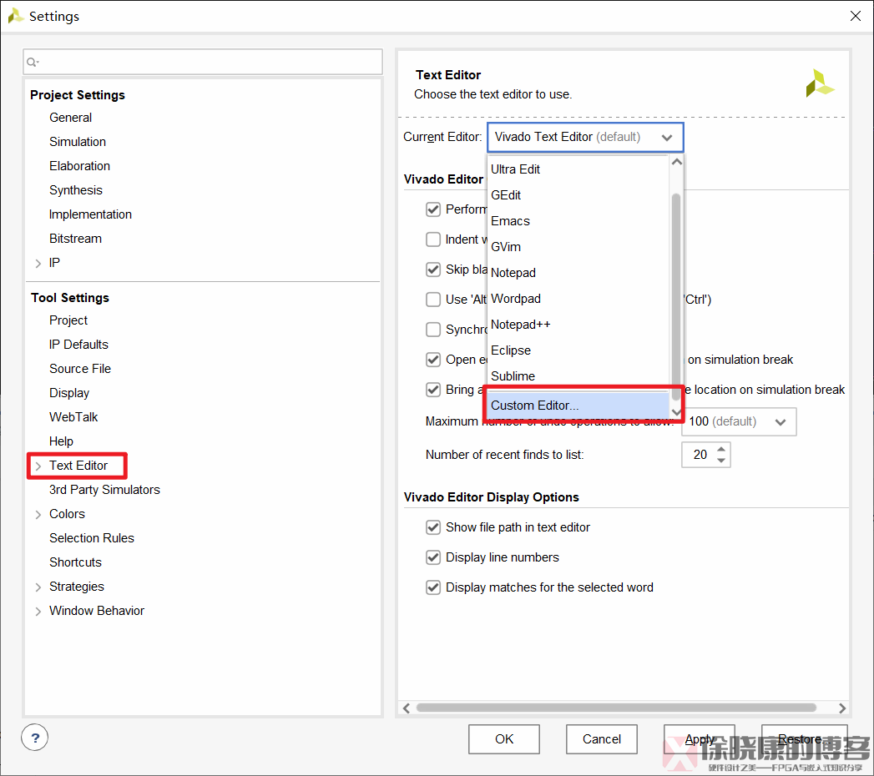Screen dimensions: 874x776
Task: Toggle the Perform checkbox
Action: (x=433, y=209)
